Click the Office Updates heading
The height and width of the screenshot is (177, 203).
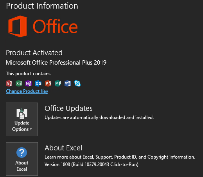pos(68,108)
